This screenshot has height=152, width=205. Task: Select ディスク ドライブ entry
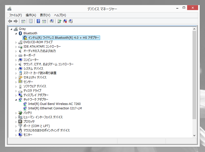pyautogui.click(x=32, y=91)
